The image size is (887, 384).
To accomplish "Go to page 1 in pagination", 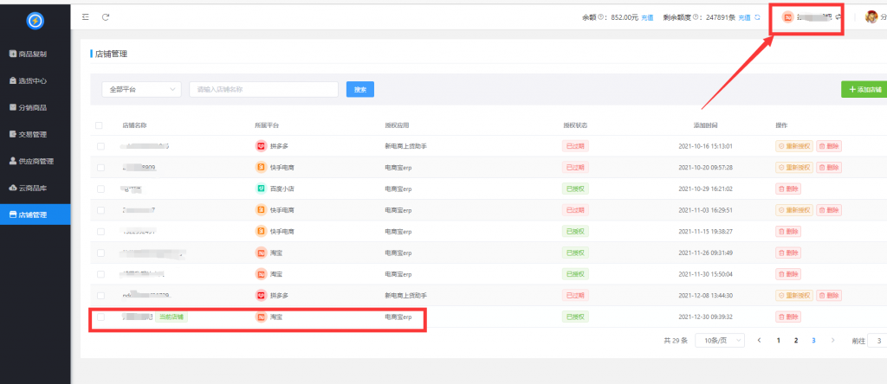I will coord(779,341).
